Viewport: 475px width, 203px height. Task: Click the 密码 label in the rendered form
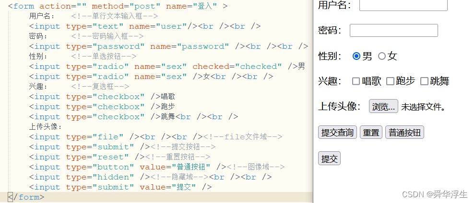330,31
